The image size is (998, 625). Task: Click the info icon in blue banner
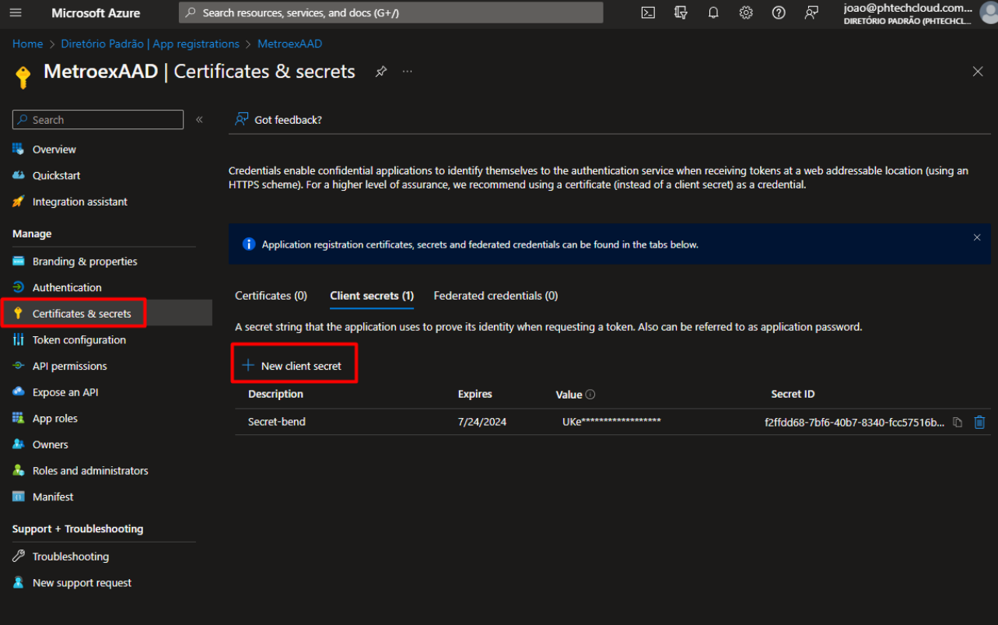tap(249, 244)
